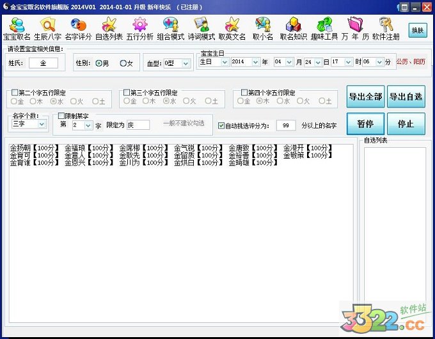This screenshot has width=435, height=339.
Task: Open the 自选列表 toolbar item
Action: (x=109, y=28)
